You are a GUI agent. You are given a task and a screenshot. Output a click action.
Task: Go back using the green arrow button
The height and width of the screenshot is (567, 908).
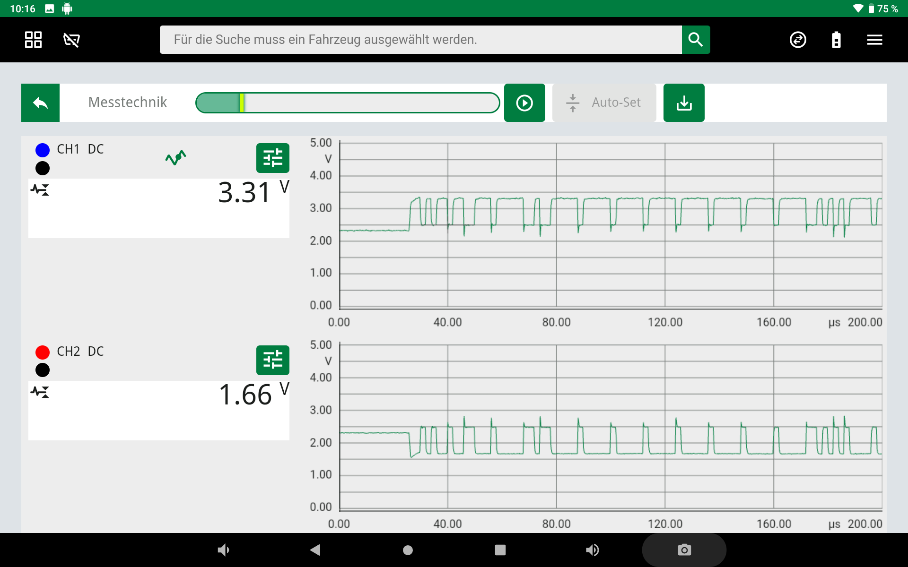[x=40, y=103]
